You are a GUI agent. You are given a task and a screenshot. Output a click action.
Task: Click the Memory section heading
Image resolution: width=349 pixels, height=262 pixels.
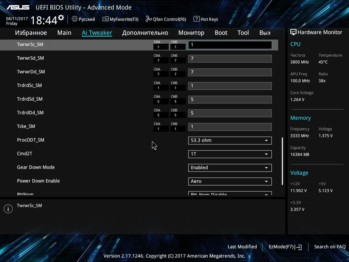click(301, 118)
